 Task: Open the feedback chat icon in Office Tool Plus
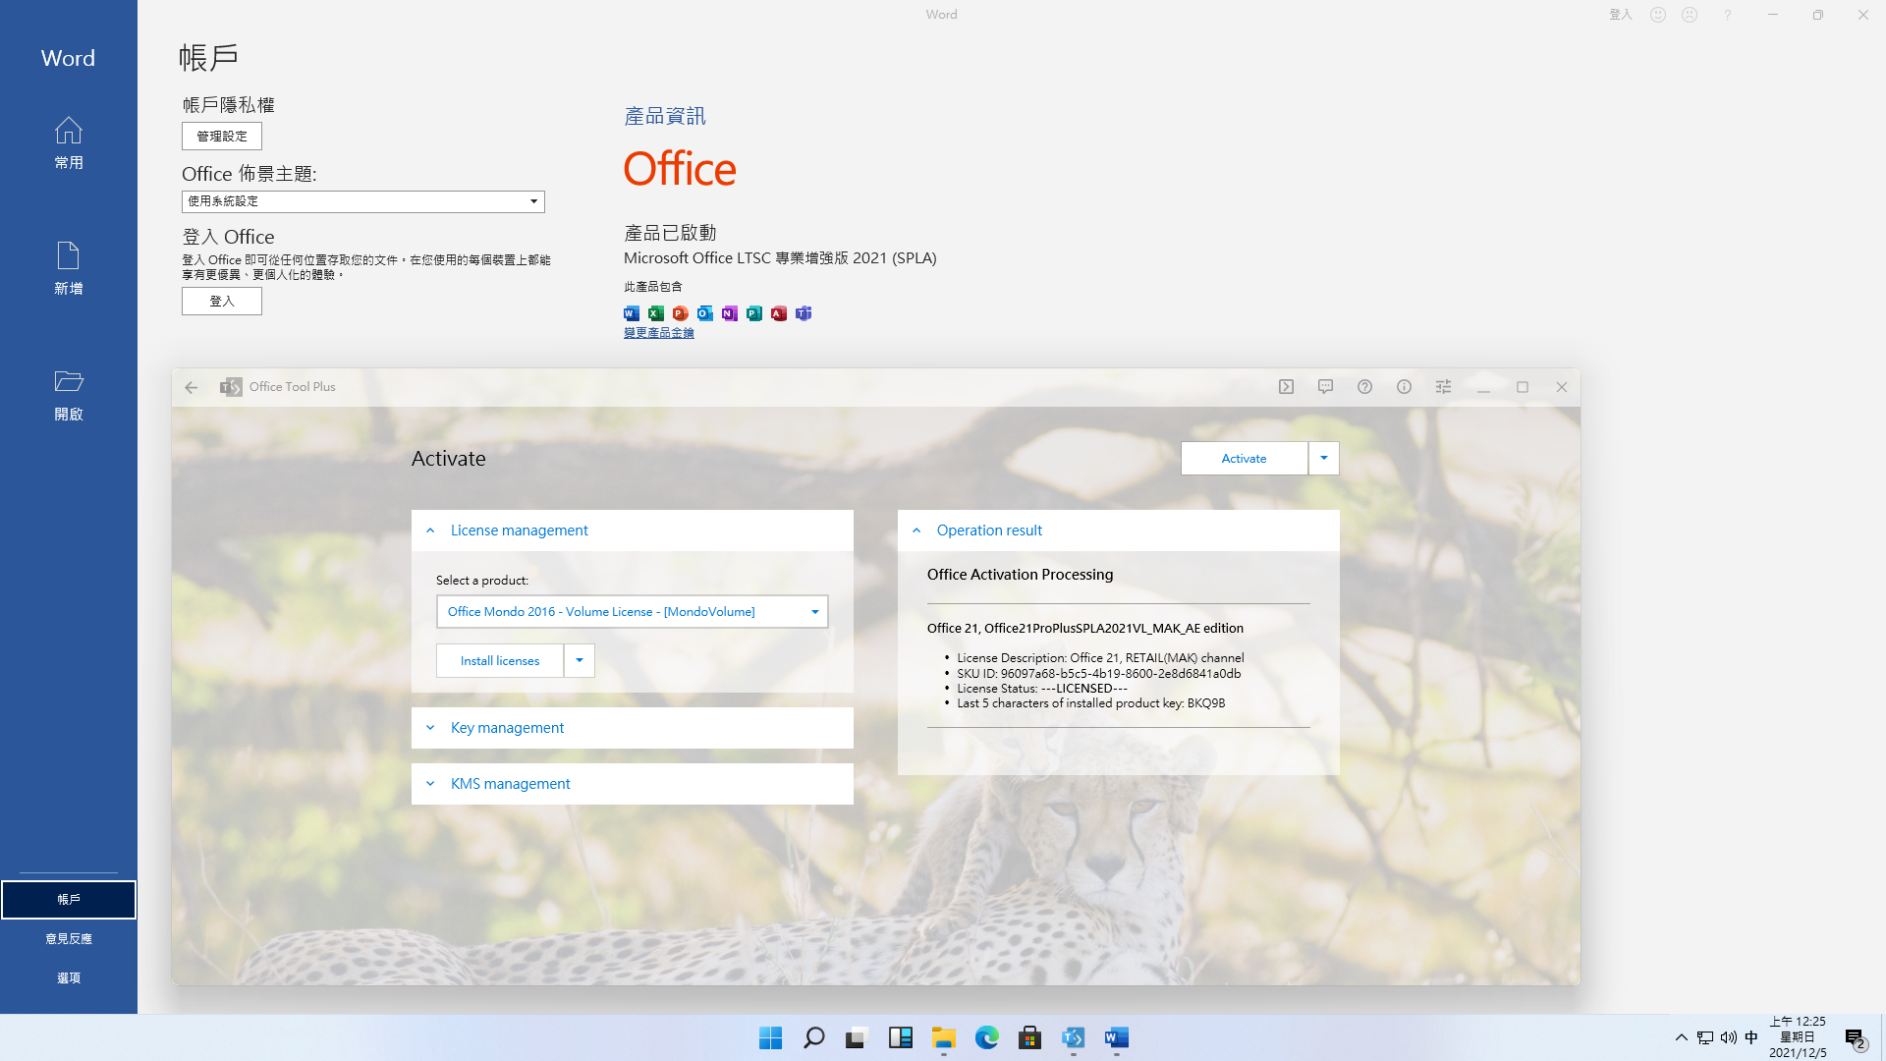(x=1326, y=387)
